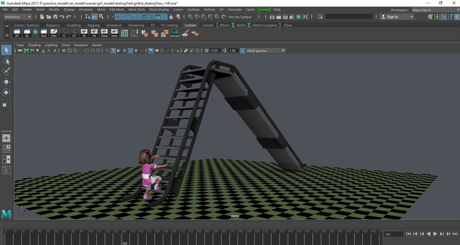460x245 pixels.
Task: Toggle snap to grids icon
Action: coord(191,17)
